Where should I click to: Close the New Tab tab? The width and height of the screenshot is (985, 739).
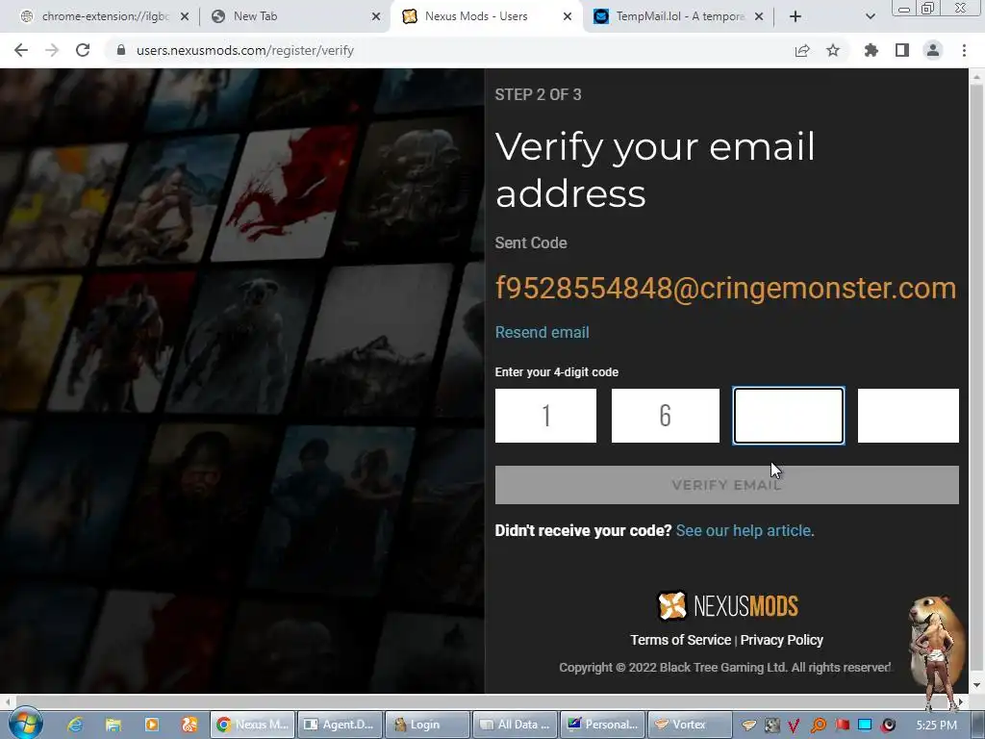[376, 16]
